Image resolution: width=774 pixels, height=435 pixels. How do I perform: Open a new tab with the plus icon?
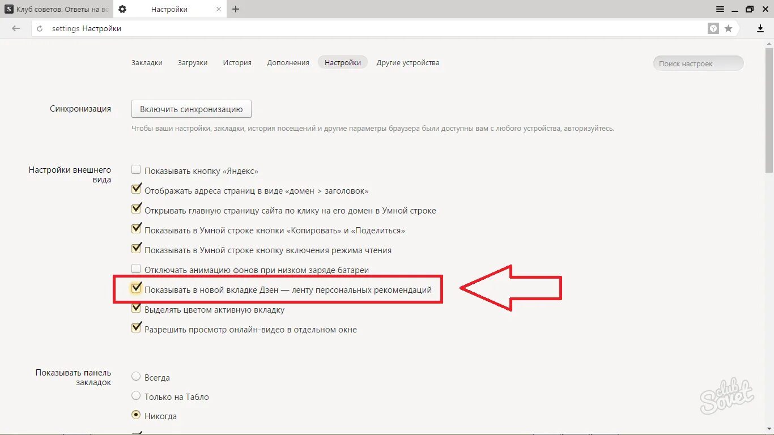coord(236,9)
